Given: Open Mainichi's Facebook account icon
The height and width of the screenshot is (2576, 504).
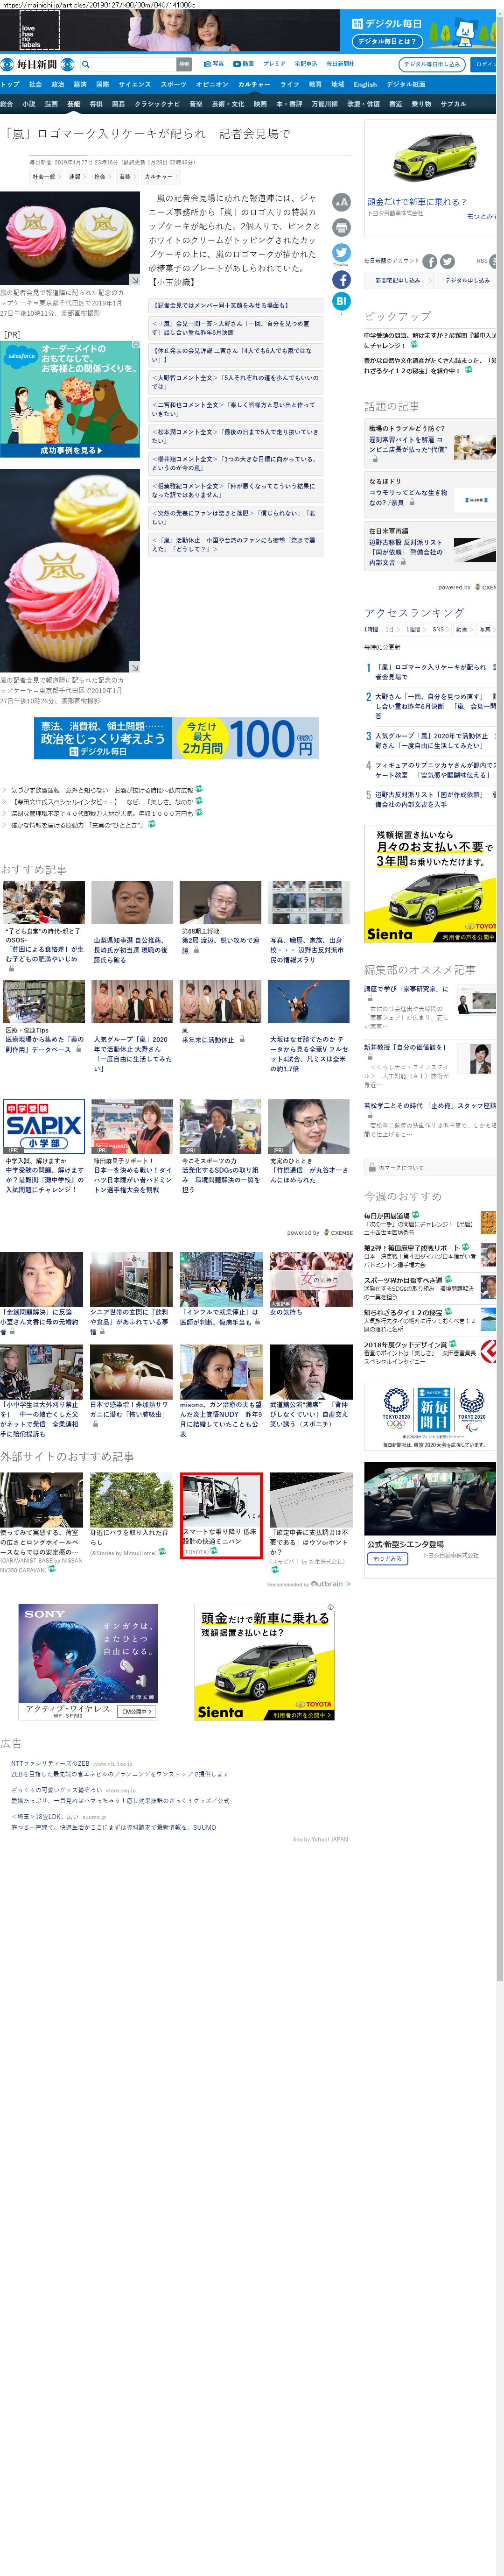Looking at the screenshot, I should pyautogui.click(x=429, y=261).
